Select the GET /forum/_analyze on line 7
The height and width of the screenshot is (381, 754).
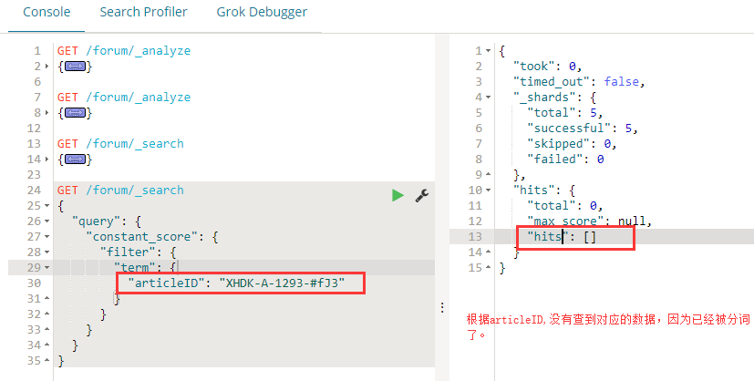pos(124,98)
